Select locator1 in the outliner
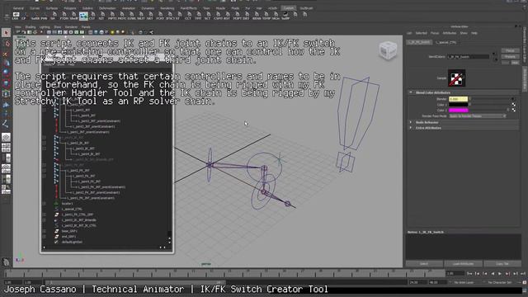 coord(67,204)
